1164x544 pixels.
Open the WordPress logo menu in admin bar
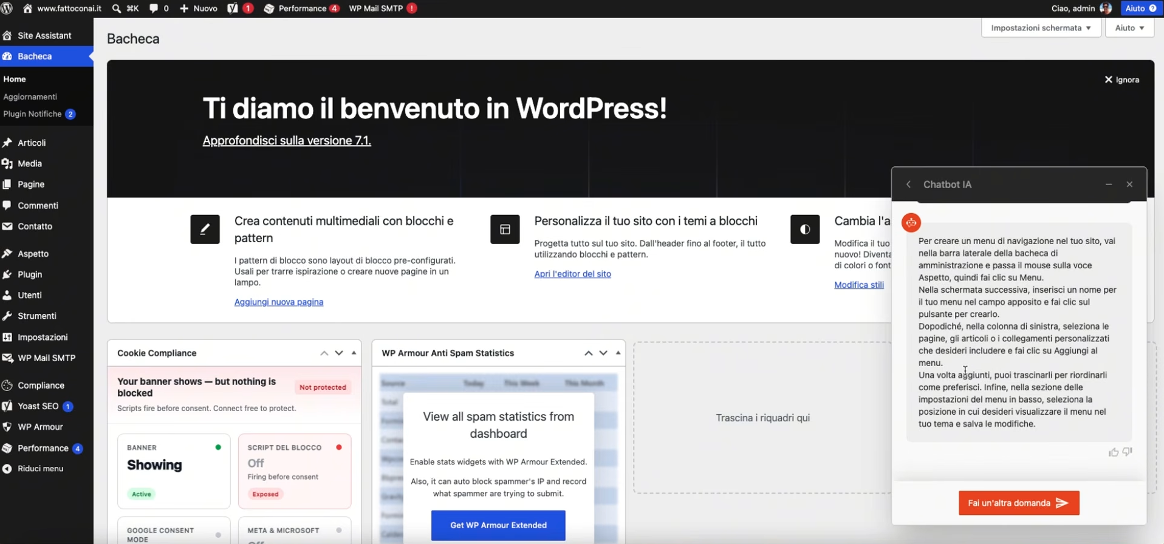coord(7,8)
